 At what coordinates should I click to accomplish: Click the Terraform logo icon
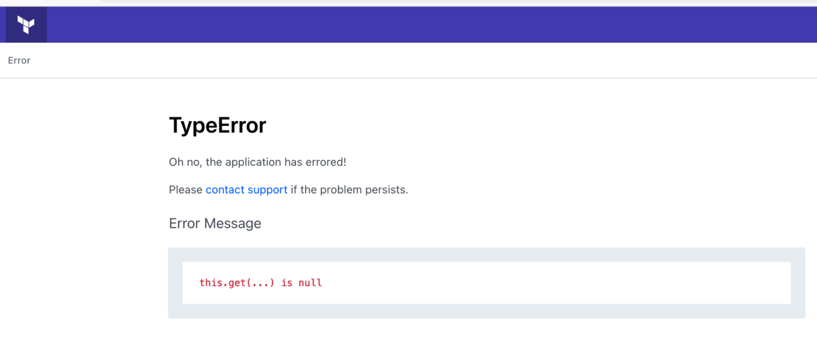pos(26,24)
